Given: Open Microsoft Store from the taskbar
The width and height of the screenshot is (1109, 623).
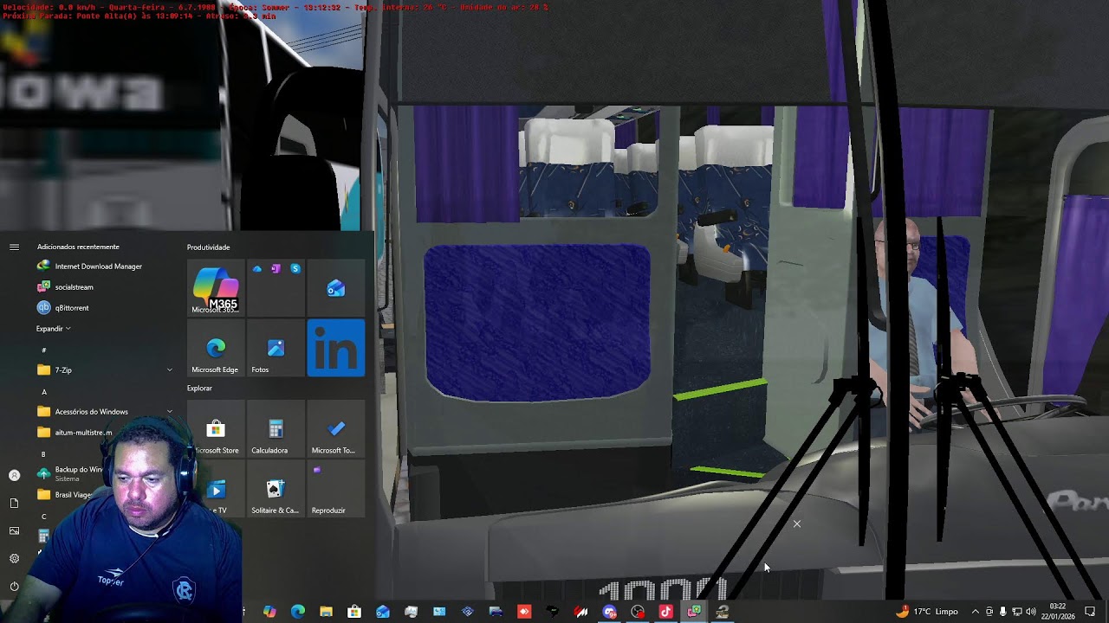Looking at the screenshot, I should [x=354, y=612].
